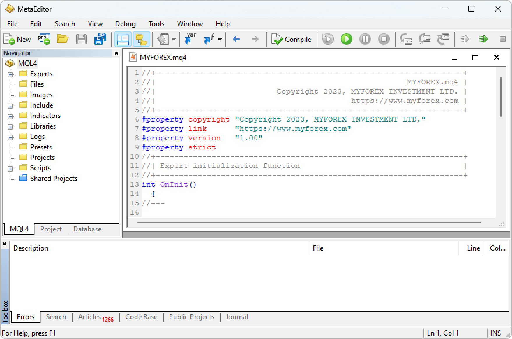Open a file using the open folder icon
This screenshot has height=339, width=512.
click(63, 39)
